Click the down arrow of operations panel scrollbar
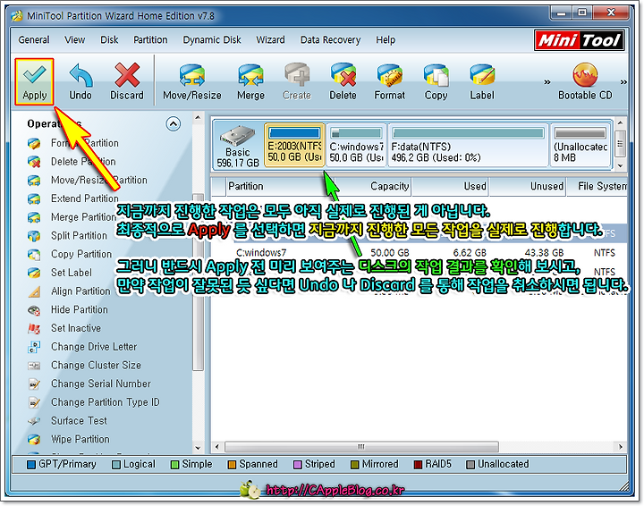The height and width of the screenshot is (506, 644). coord(198,448)
